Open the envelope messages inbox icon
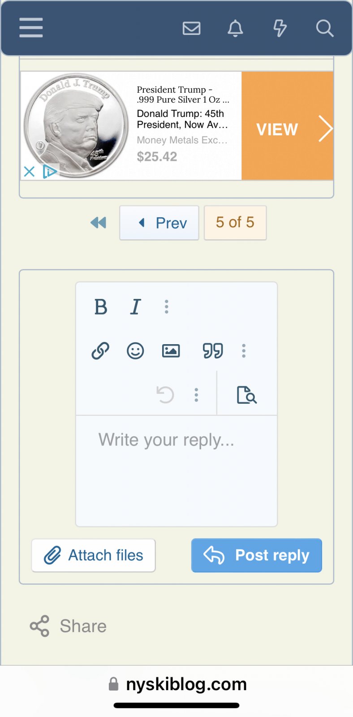The image size is (353, 717). click(x=191, y=28)
